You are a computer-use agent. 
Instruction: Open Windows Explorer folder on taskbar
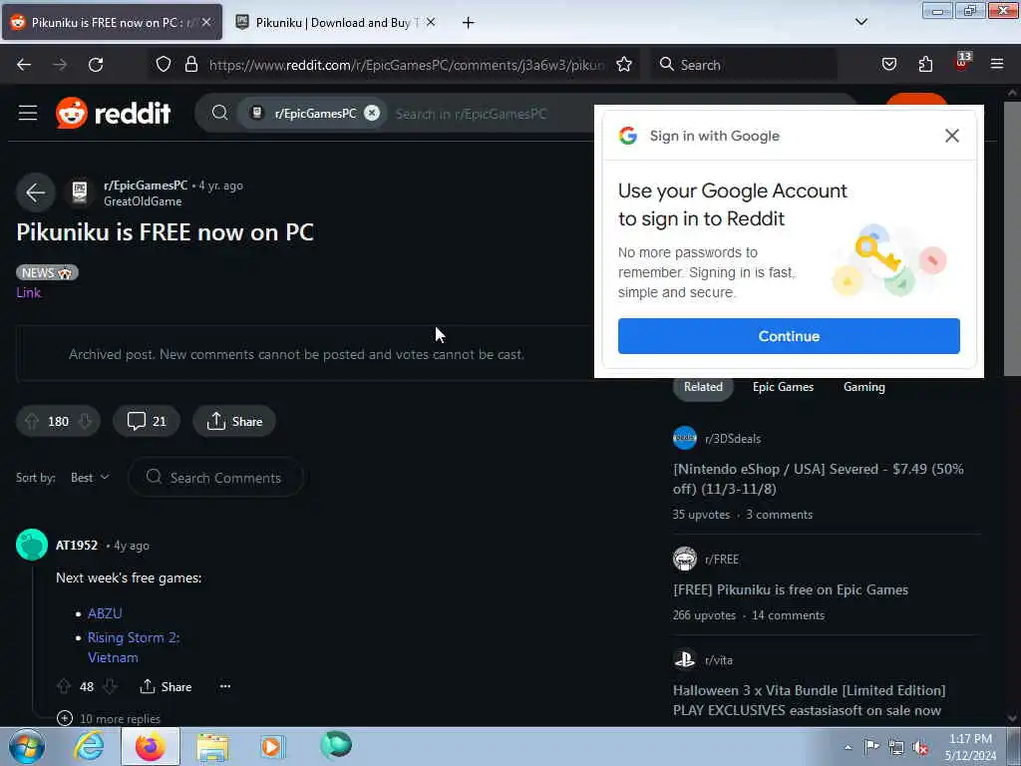click(x=212, y=748)
